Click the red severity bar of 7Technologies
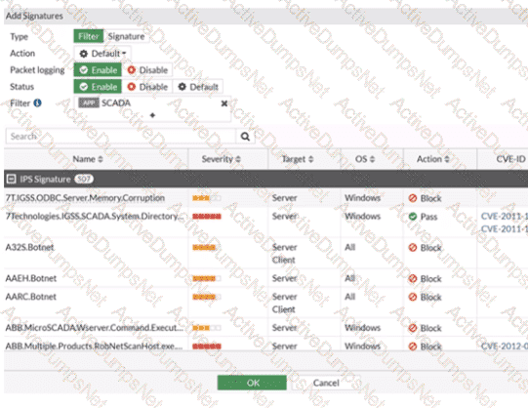Image resolution: width=528 pixels, height=408 pixels. tap(207, 217)
